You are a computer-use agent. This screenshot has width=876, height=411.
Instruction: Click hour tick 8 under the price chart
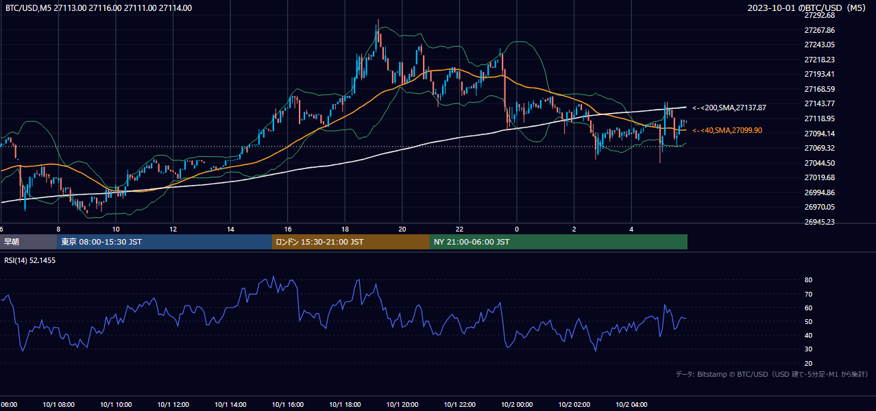[x=58, y=229]
